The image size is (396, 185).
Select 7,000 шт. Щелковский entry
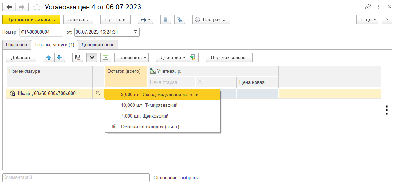(162, 116)
